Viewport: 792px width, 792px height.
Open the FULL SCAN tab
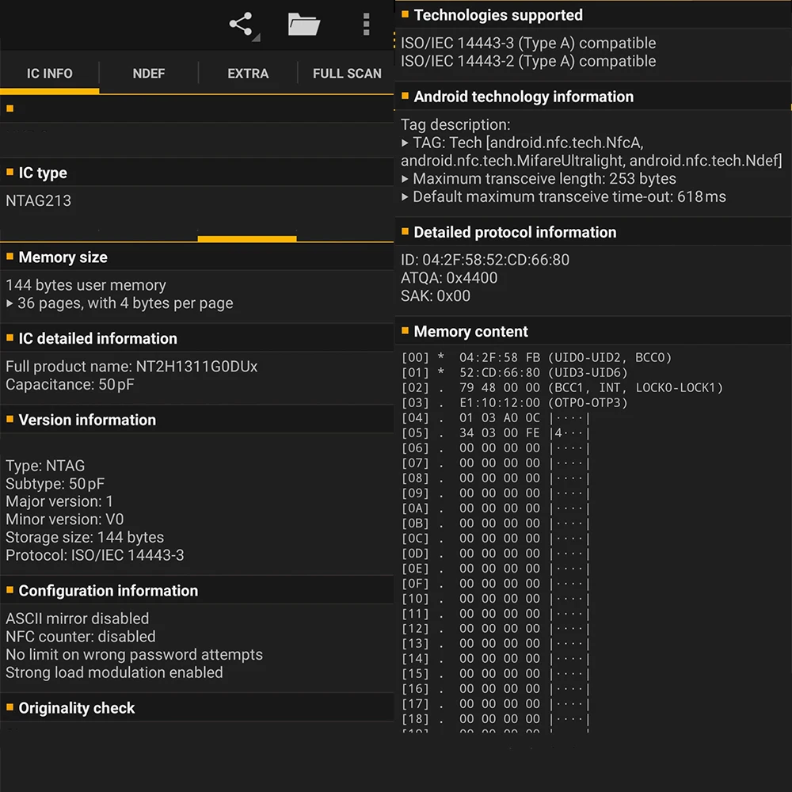coord(347,74)
